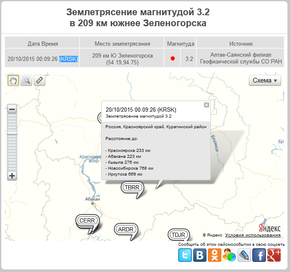Screen dimensions: 290x272
Task: Share event on Google Plus
Action: pos(274,255)
